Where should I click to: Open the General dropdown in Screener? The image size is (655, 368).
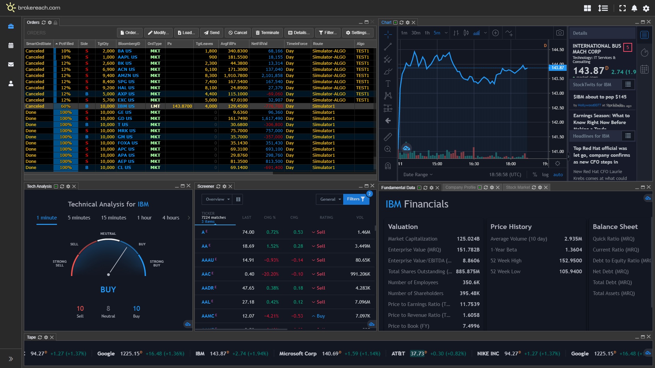pos(330,199)
